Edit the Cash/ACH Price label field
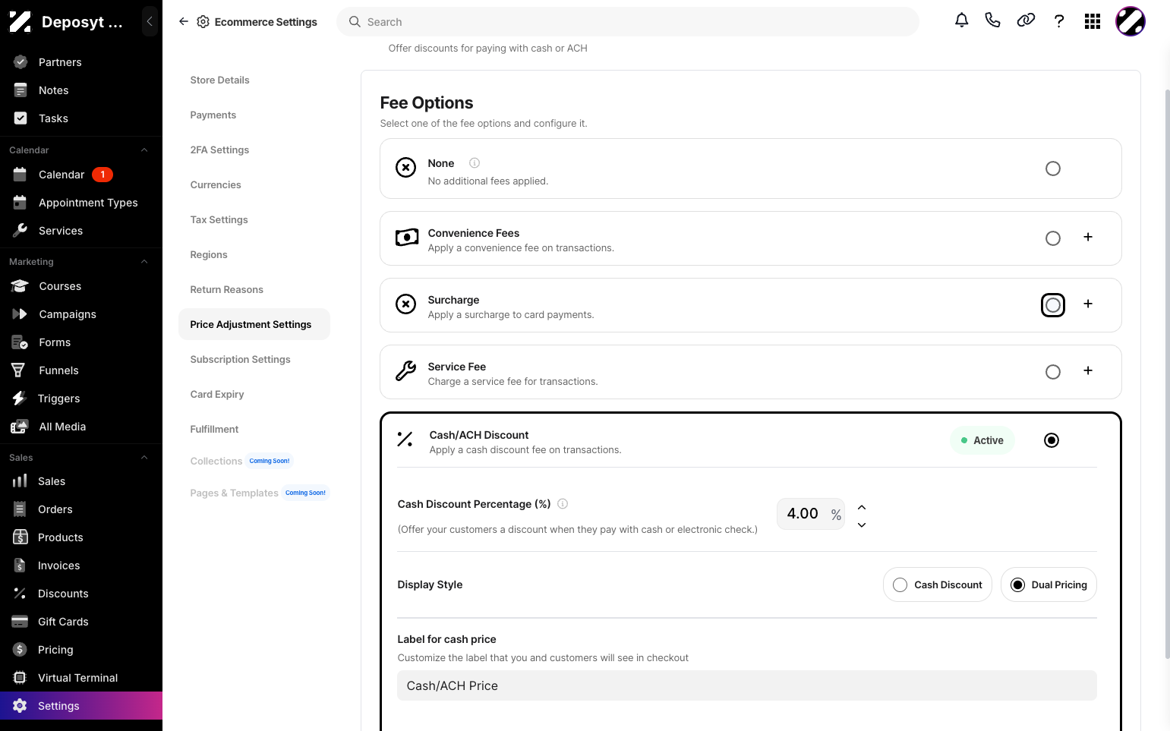The image size is (1170, 731). coord(747,685)
